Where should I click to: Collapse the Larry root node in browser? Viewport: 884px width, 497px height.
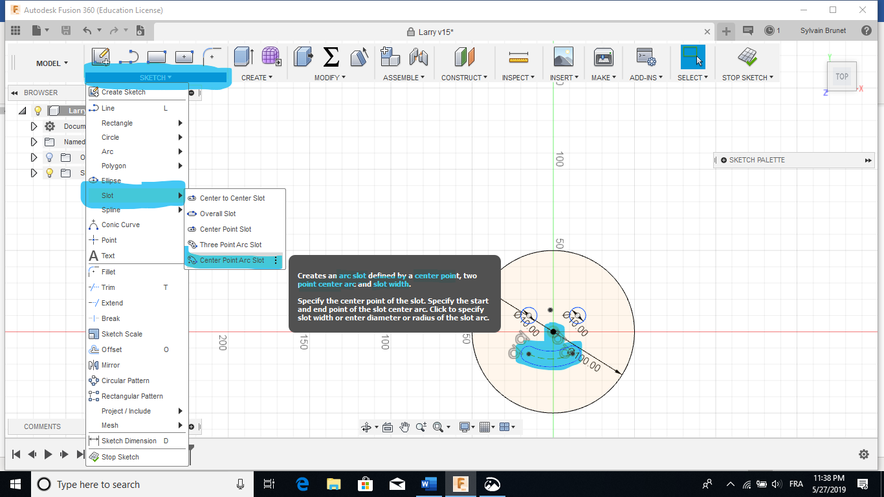[23, 111]
